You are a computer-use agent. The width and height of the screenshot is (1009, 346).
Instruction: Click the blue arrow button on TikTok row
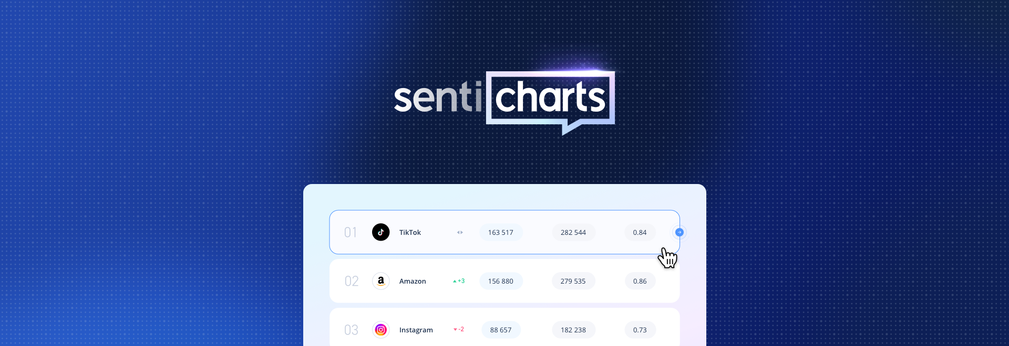[679, 232]
